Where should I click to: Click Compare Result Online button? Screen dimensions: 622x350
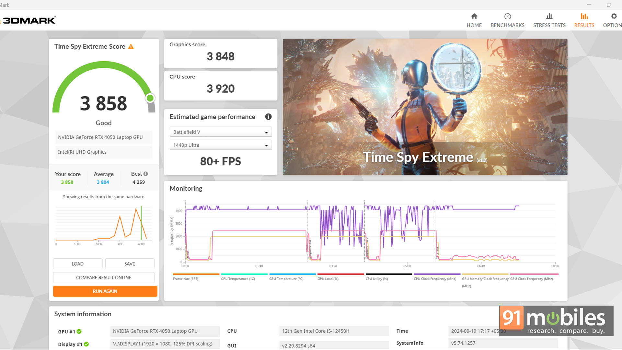coord(104,277)
